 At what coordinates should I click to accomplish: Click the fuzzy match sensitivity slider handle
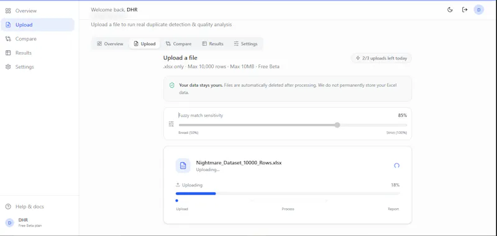(337, 125)
